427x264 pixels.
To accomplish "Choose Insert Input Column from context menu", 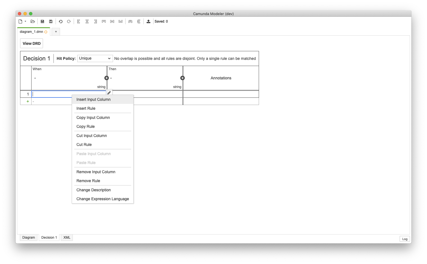I will (x=93, y=99).
